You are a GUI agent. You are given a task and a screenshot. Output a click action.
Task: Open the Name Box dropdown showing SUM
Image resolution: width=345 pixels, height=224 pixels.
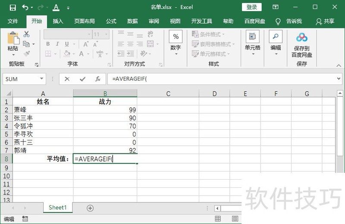(42, 79)
